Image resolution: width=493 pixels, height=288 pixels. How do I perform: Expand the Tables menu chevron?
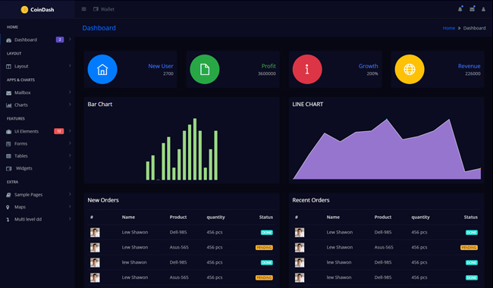point(70,155)
